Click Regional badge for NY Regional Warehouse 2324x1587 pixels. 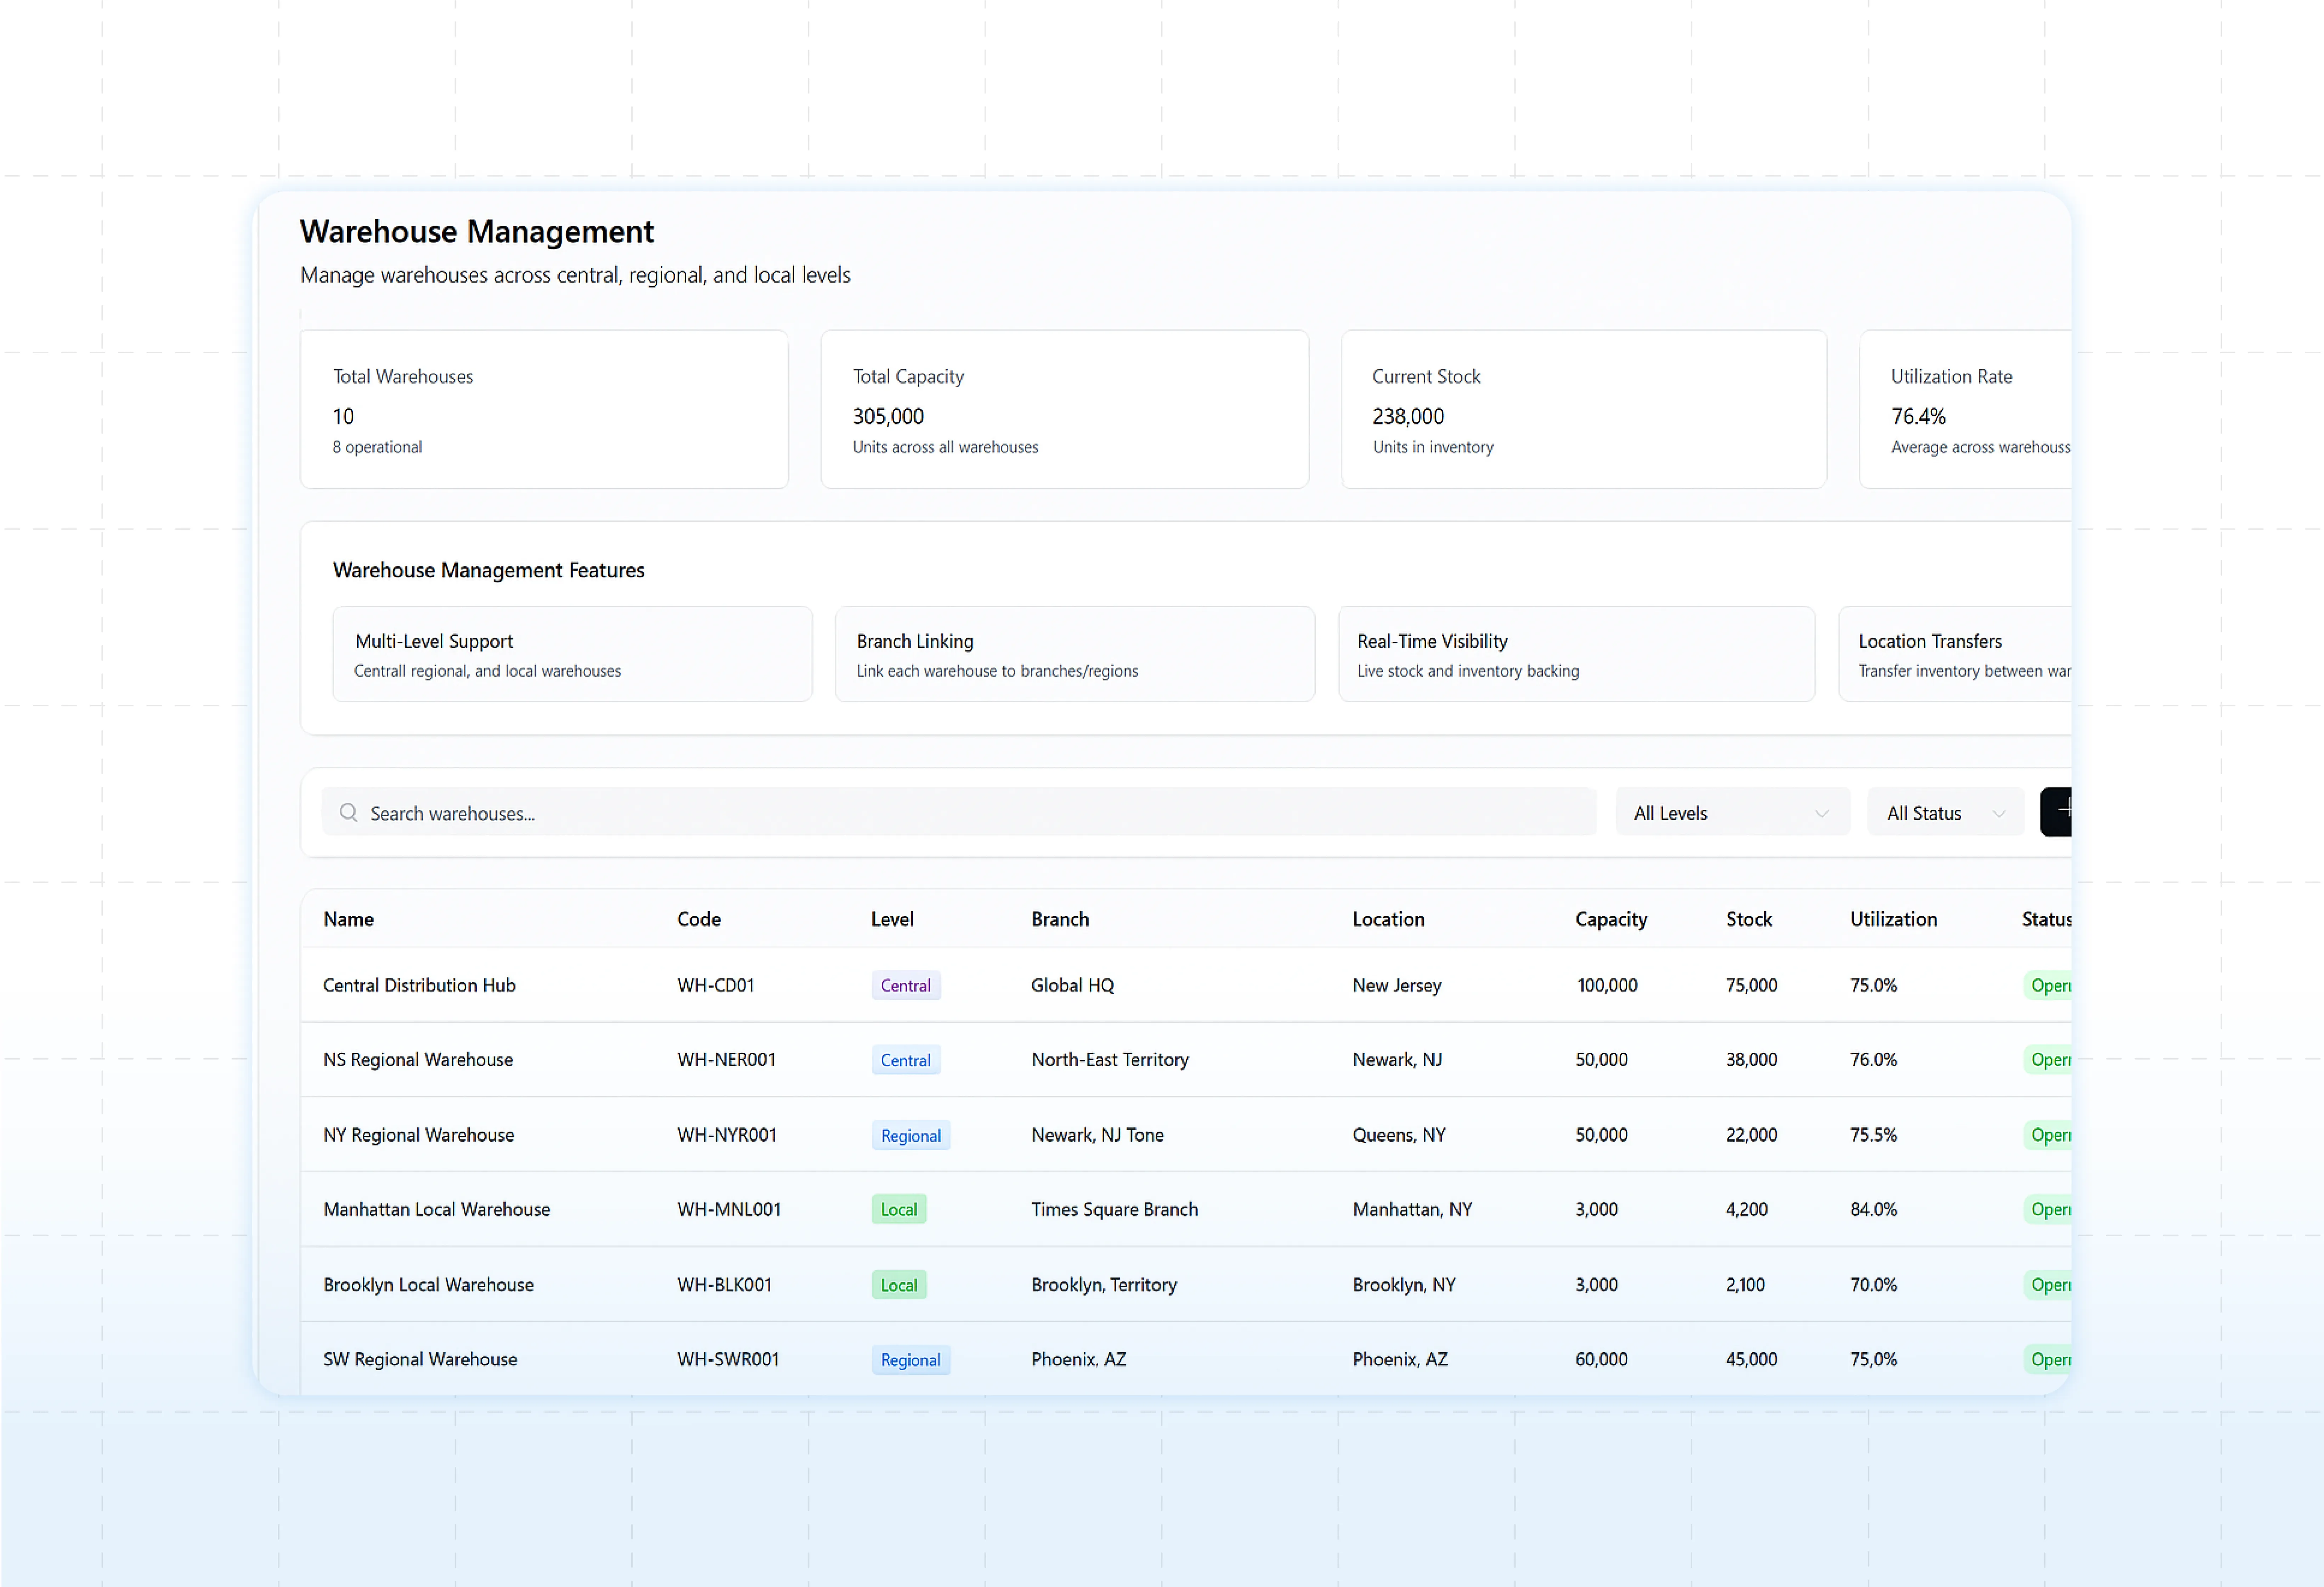point(910,1135)
